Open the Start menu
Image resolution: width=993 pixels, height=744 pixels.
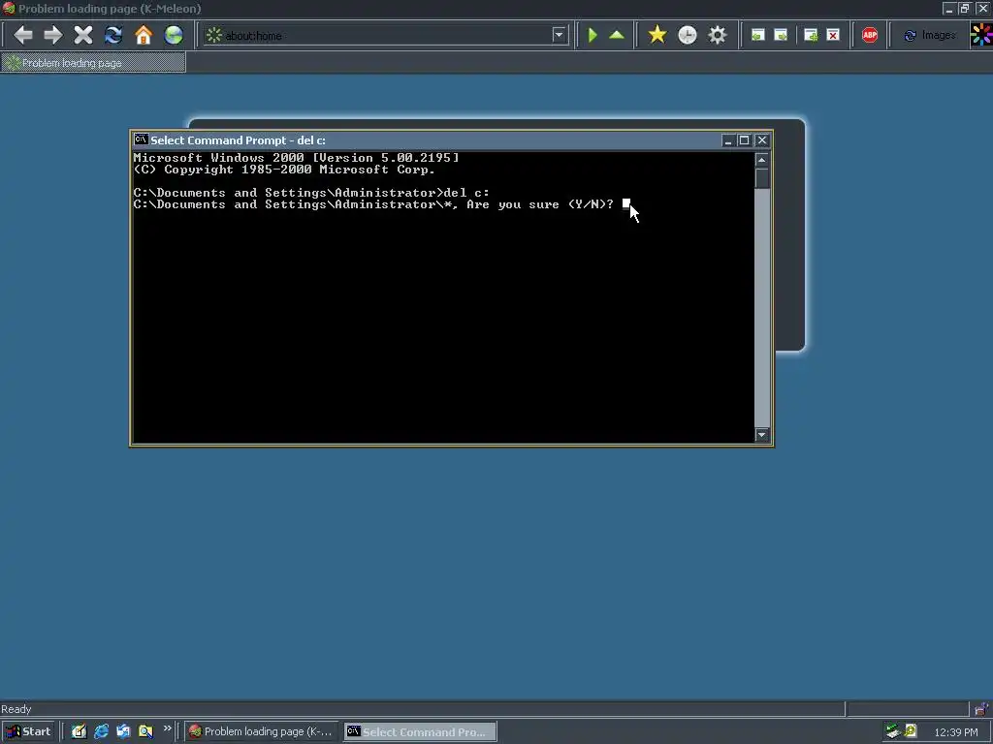tap(29, 731)
